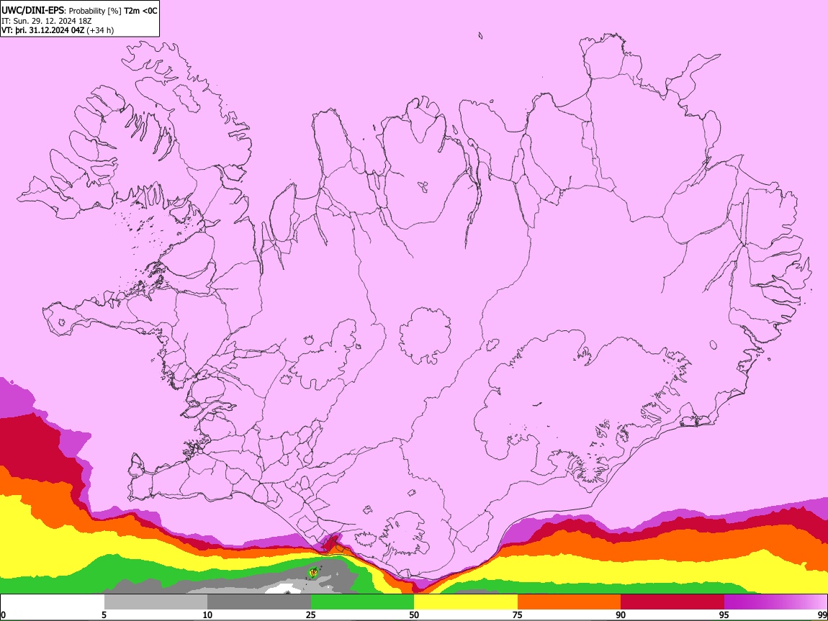Screen dimensions: 828x621
Task: Click the green 25-50 legend block
Action: pyautogui.click(x=362, y=602)
